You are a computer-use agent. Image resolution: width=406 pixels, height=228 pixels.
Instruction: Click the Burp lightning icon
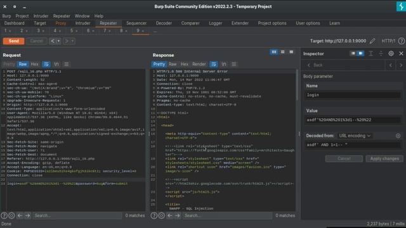click(401, 6)
